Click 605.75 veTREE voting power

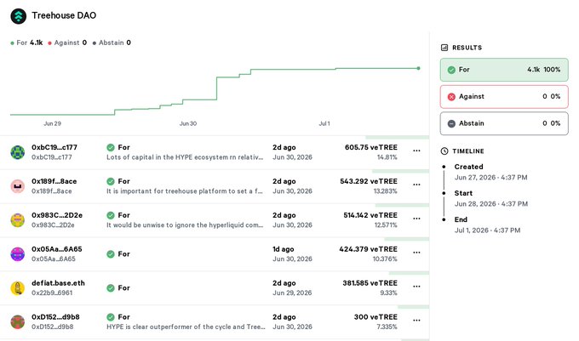point(371,147)
